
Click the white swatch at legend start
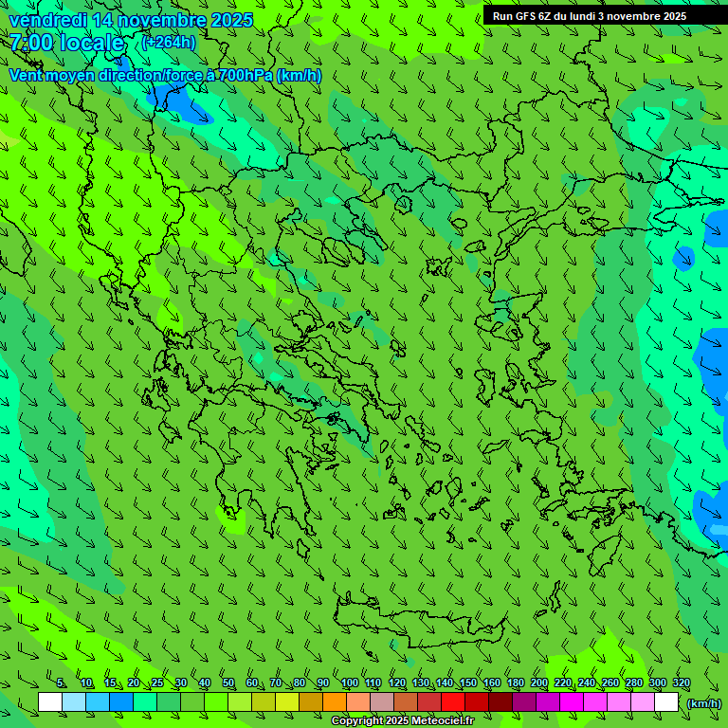pyautogui.click(x=50, y=702)
